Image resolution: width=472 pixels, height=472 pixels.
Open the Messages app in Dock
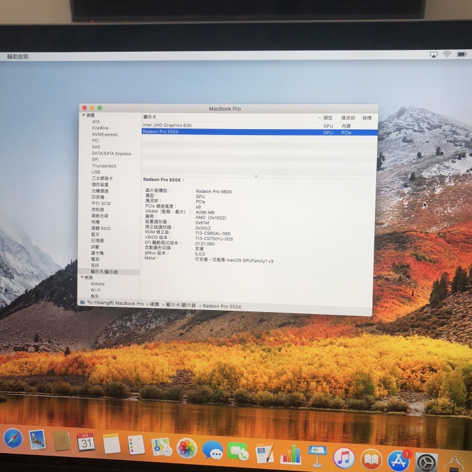(212, 450)
